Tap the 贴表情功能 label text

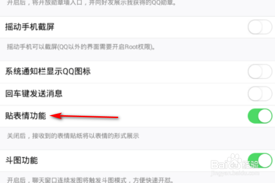coord(26,116)
